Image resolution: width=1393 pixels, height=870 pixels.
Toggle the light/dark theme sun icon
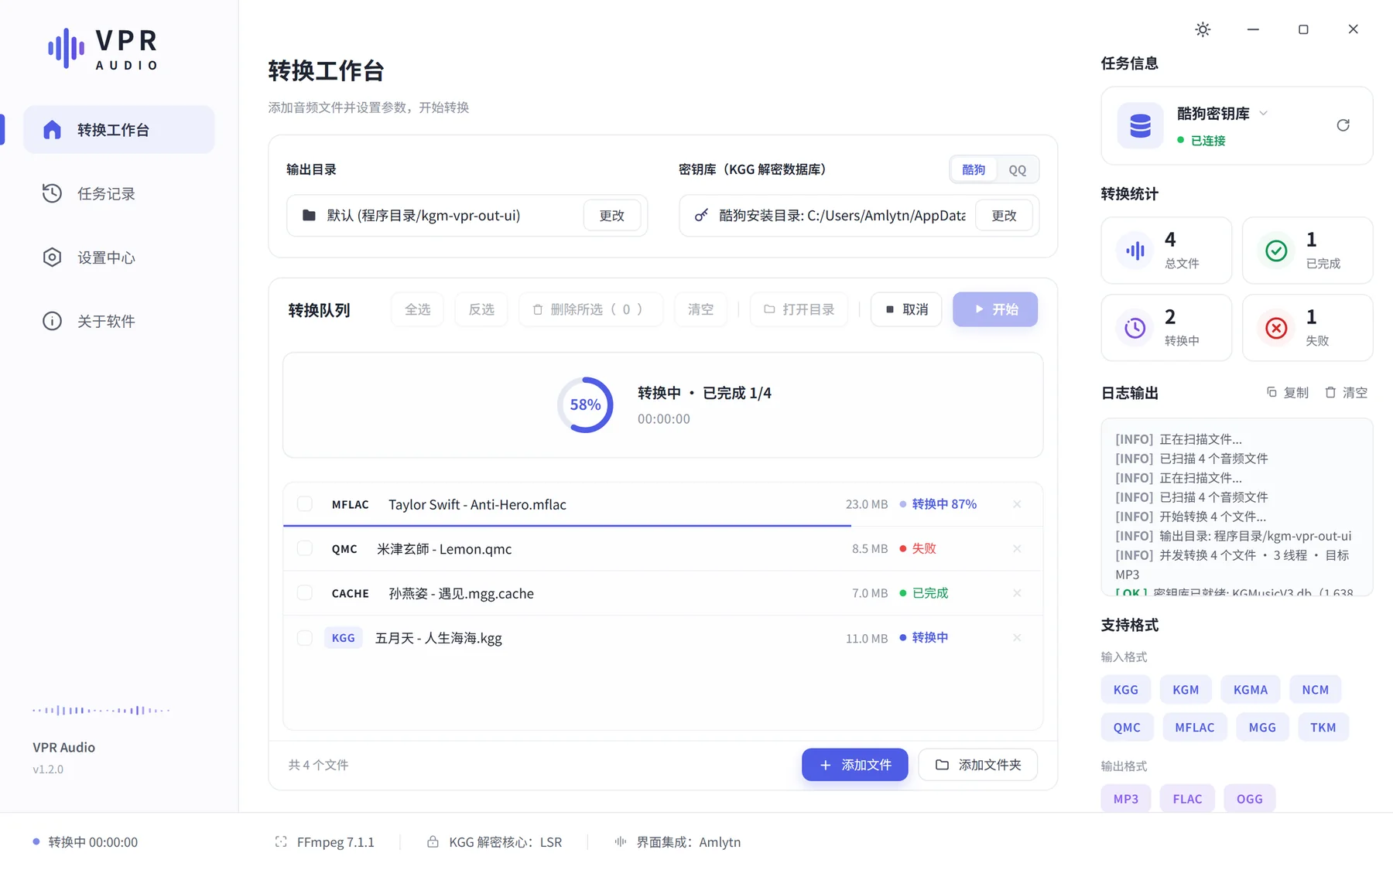1203,29
